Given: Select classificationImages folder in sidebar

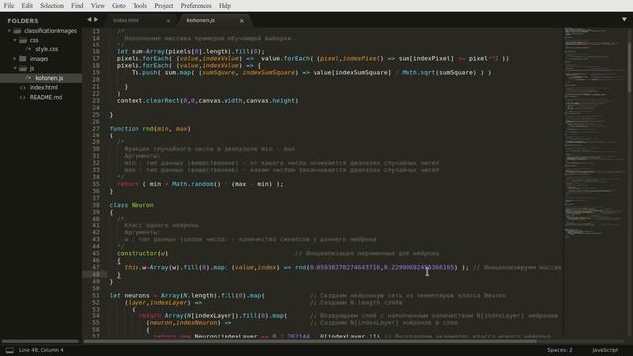Looking at the screenshot, I should click(50, 31).
